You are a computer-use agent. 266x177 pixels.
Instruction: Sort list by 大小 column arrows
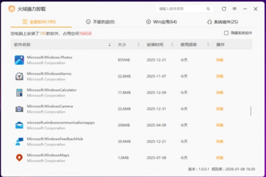[x=139, y=45]
